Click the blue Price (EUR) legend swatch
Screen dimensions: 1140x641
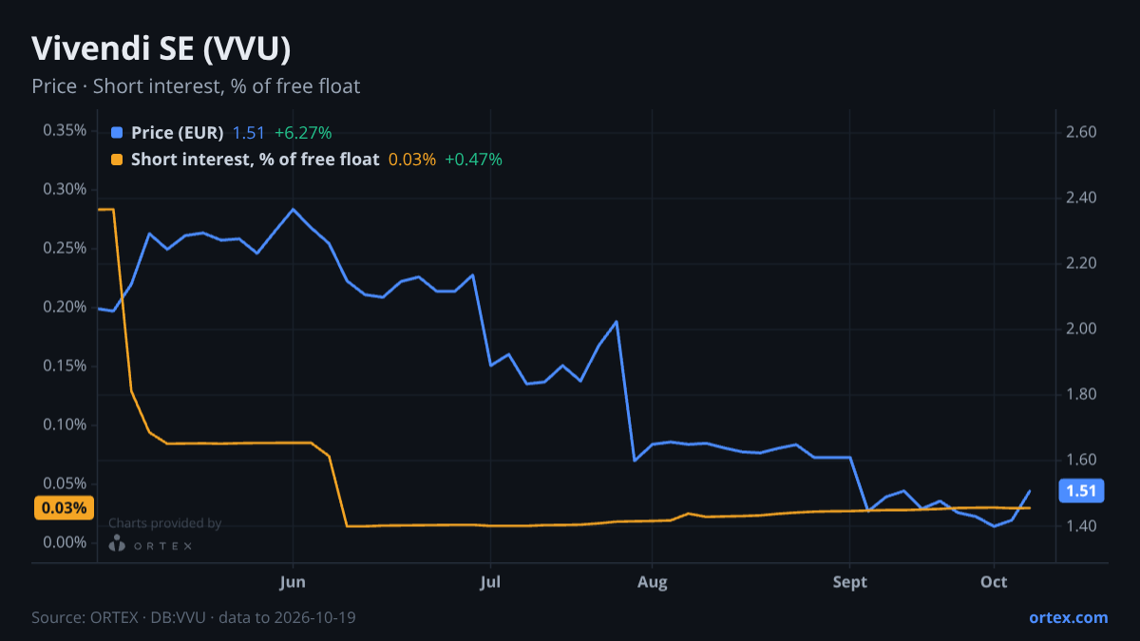pos(117,133)
